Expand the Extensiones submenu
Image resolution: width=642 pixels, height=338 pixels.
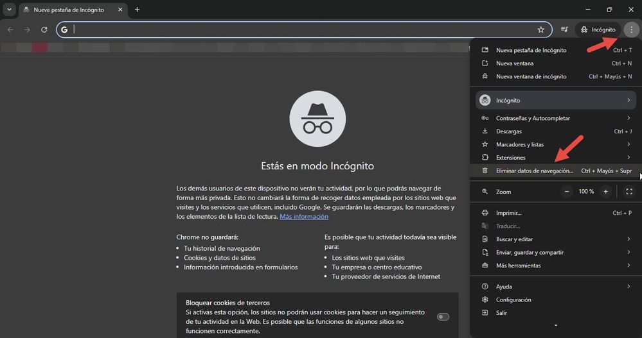pyautogui.click(x=556, y=157)
